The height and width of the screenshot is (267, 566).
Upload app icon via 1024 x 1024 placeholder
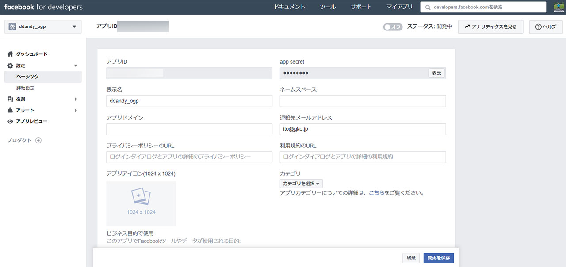pos(141,203)
